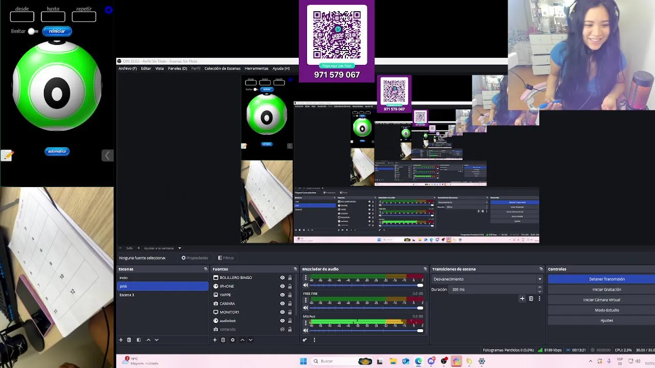Viewport: 655px width, 368px height.
Task: Open Paneles (D) menu
Action: [x=178, y=68]
